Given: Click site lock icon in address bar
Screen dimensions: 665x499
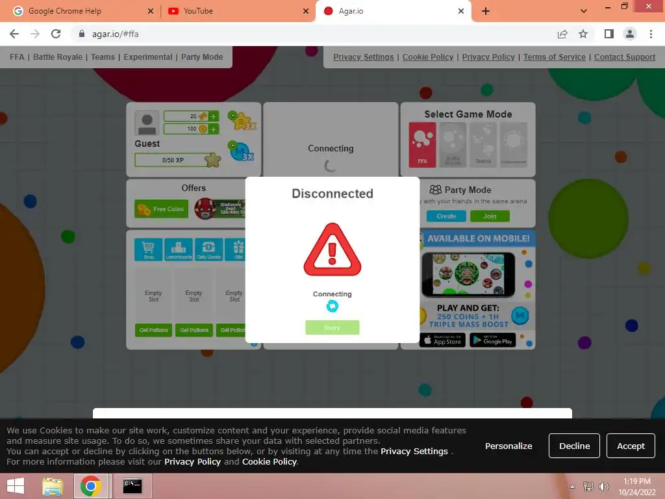Looking at the screenshot, I should (82, 34).
